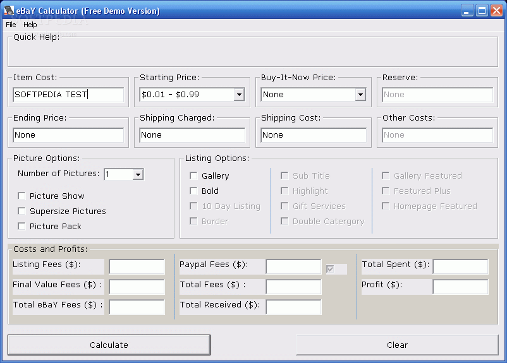This screenshot has width=507, height=363.
Task: Open the File menu
Action: (x=11, y=25)
